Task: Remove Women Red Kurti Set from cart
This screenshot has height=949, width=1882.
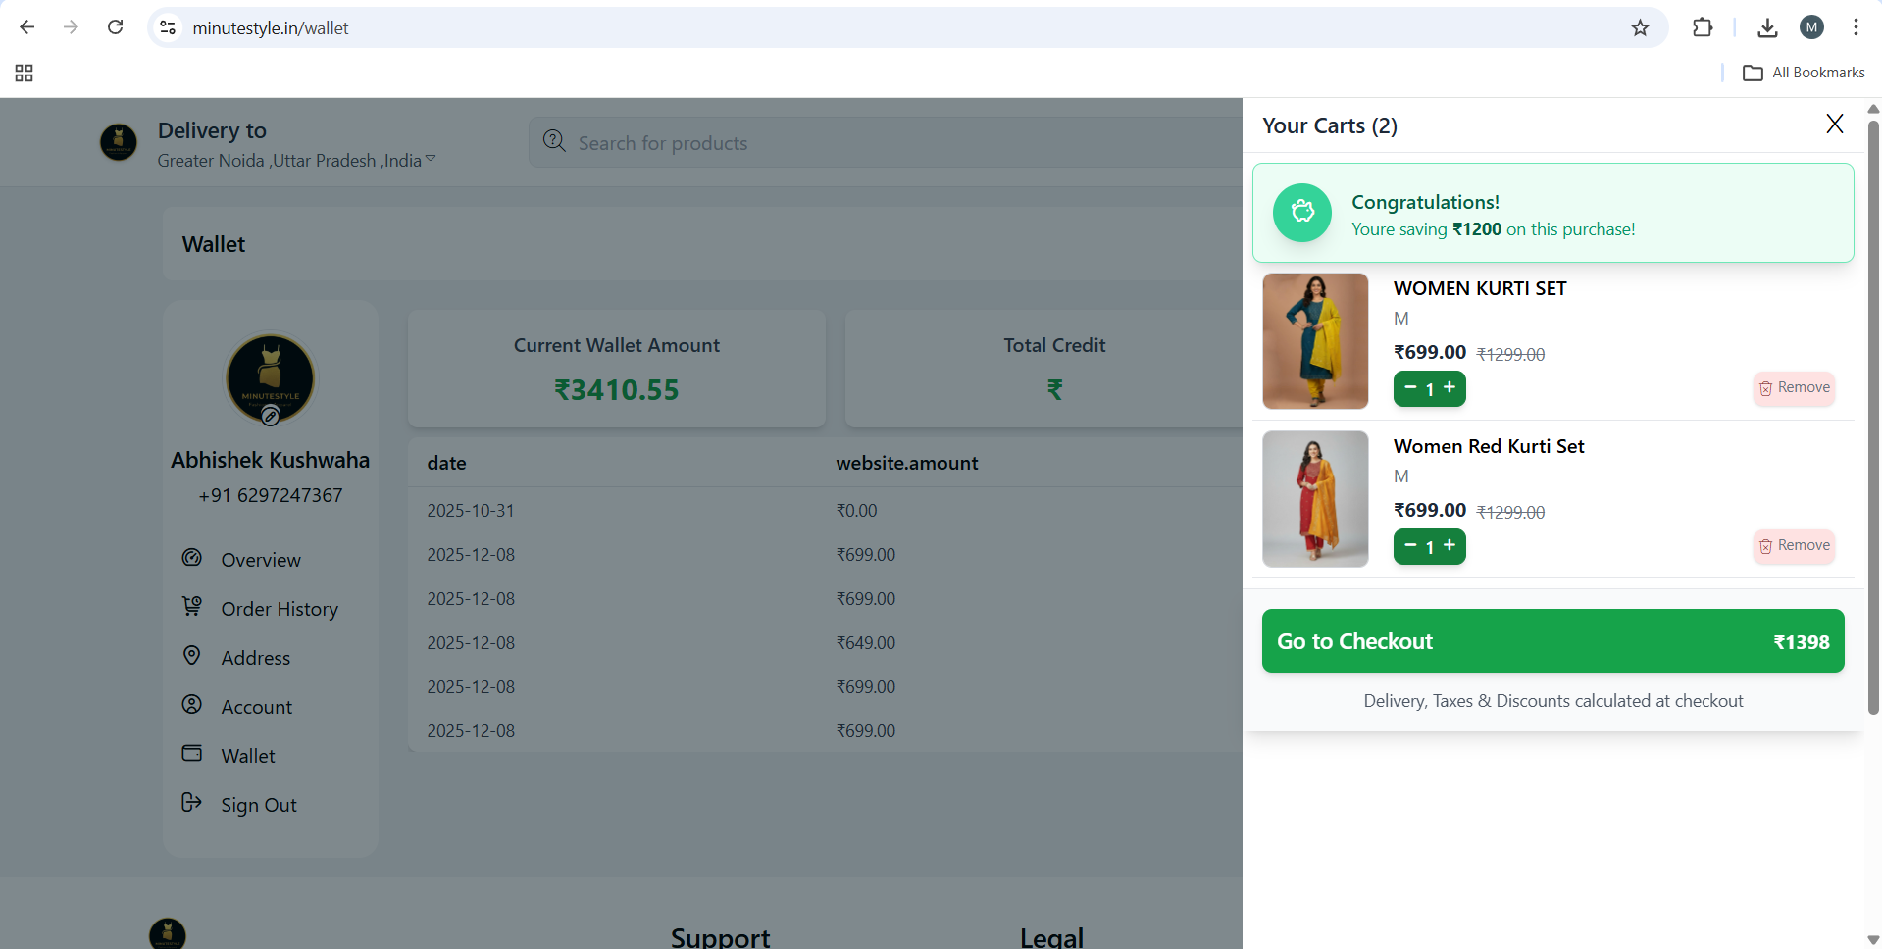Action: tap(1793, 546)
